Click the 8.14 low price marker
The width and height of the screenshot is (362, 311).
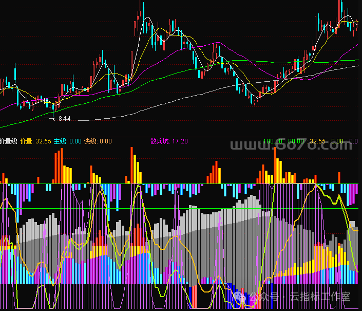click(x=64, y=119)
